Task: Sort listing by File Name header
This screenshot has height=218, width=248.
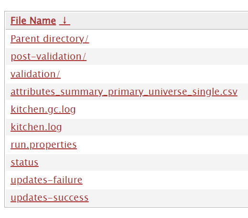Action: 33,21
